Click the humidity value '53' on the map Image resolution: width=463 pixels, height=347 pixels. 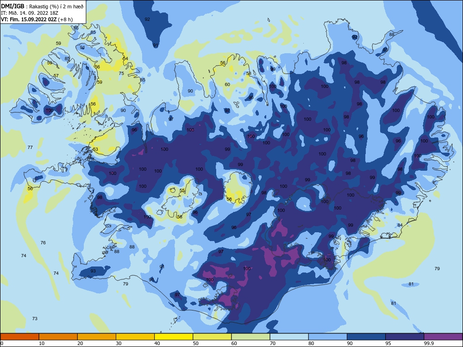click(x=95, y=149)
